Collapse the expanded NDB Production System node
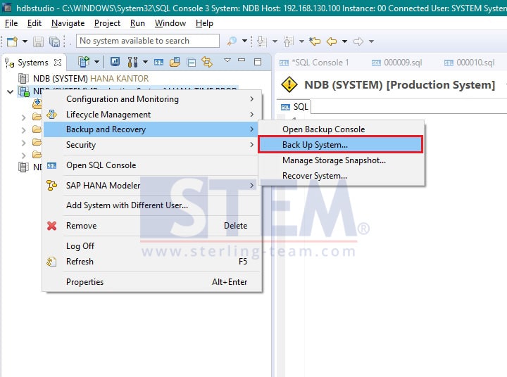This screenshot has width=507, height=377. pyautogui.click(x=10, y=91)
